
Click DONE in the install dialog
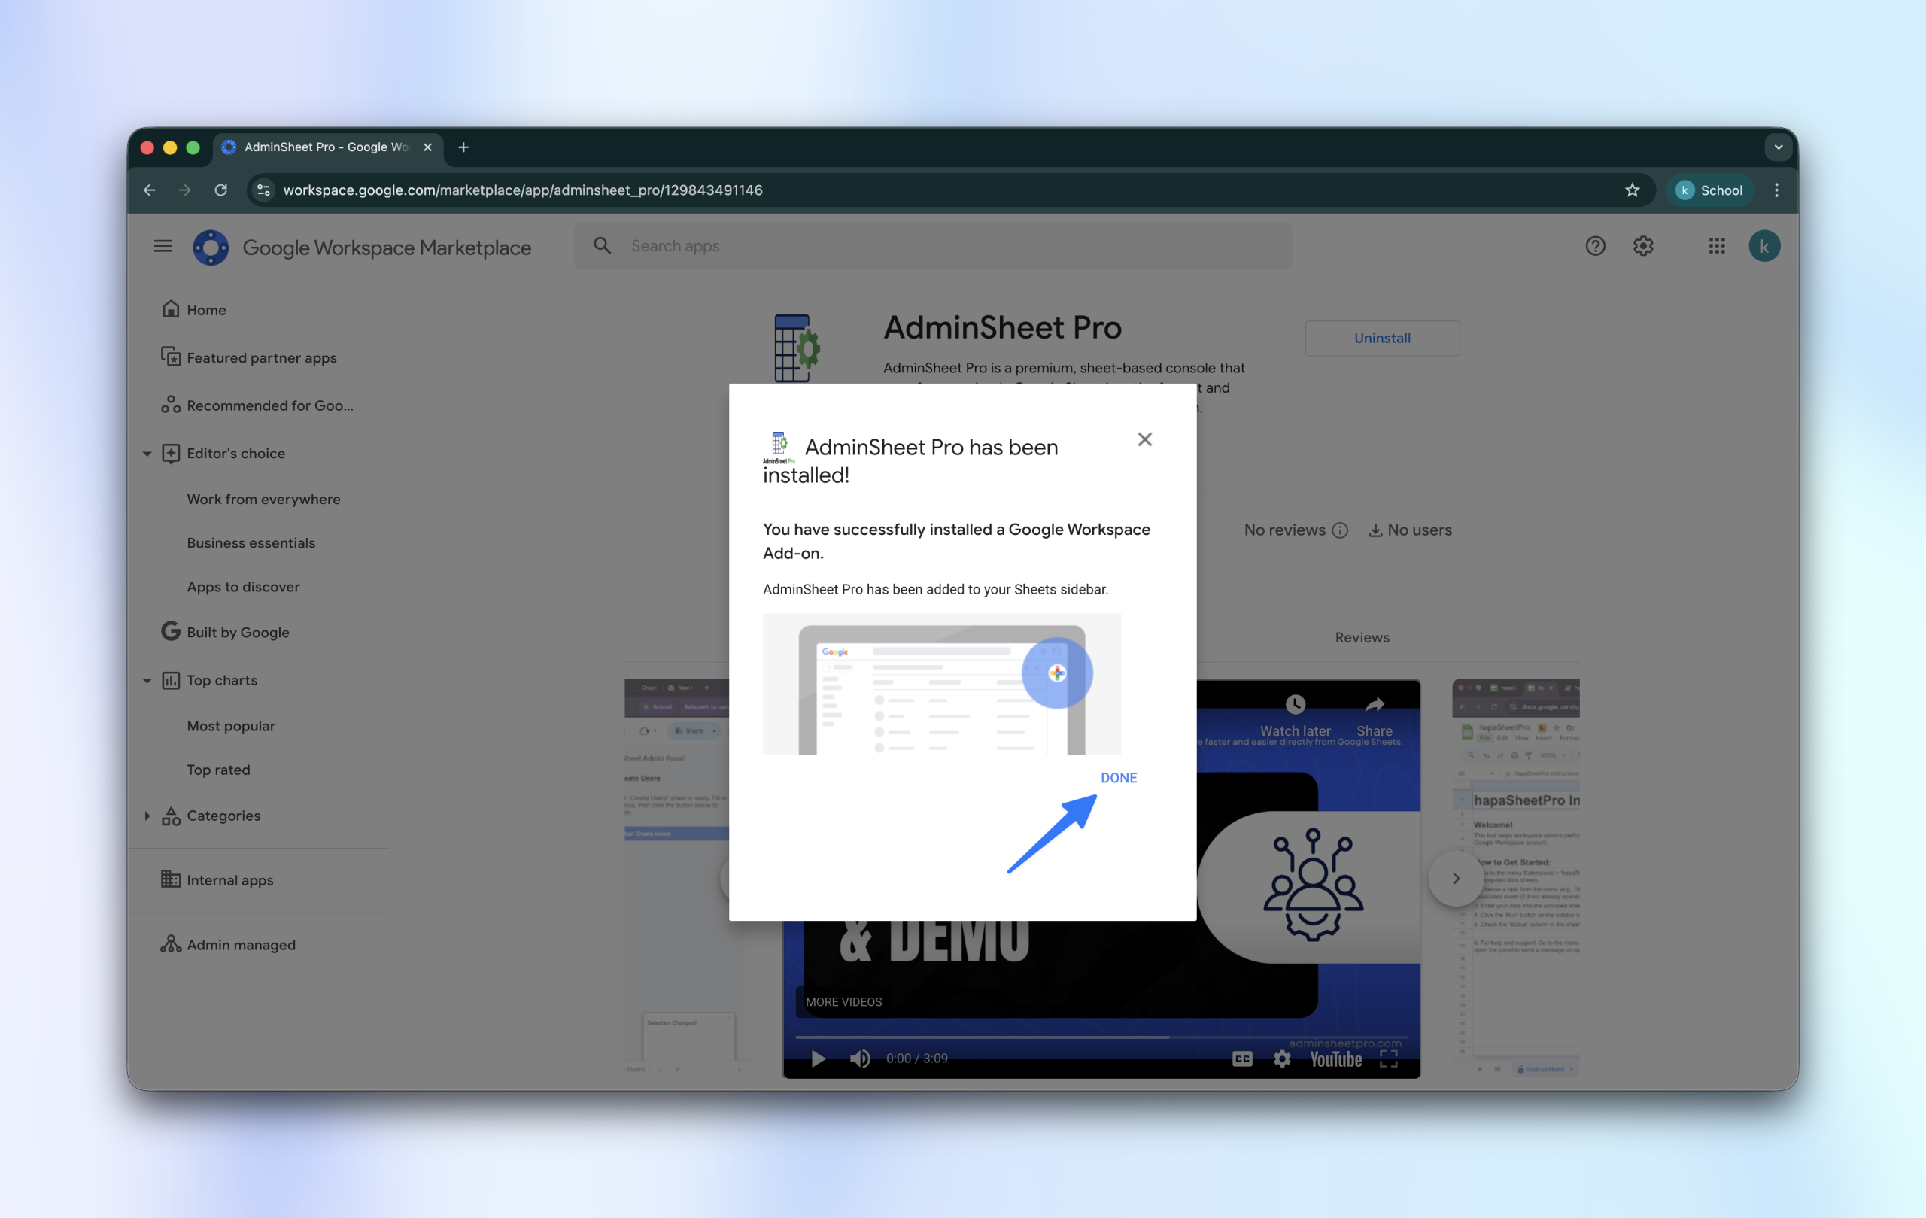[x=1118, y=777]
